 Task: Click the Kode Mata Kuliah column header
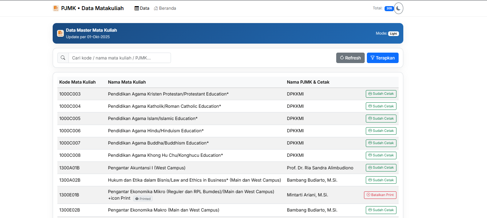[x=77, y=82]
